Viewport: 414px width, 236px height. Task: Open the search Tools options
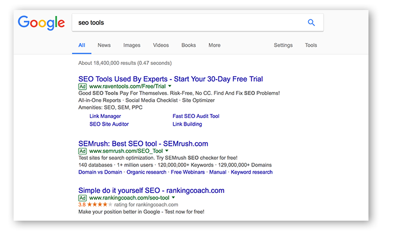pyautogui.click(x=310, y=45)
